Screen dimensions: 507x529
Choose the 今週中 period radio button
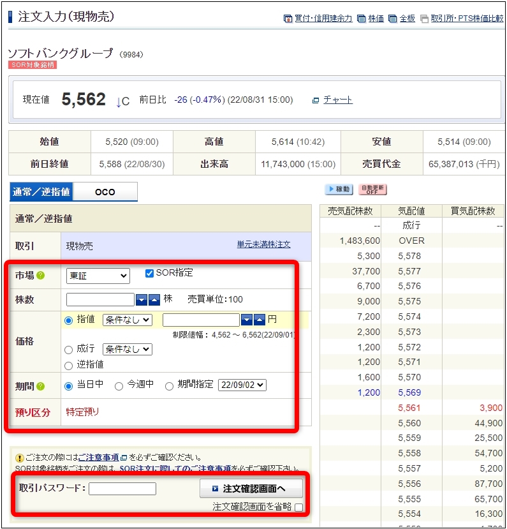(x=119, y=386)
